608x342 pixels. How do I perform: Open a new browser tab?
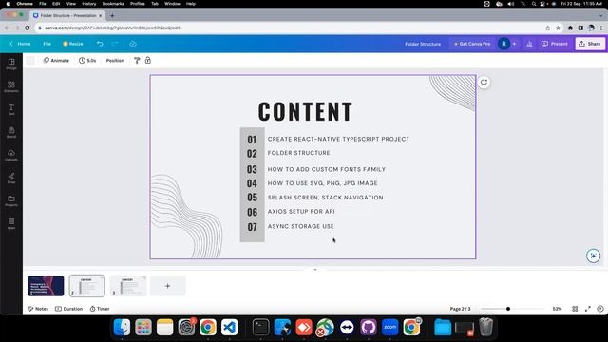click(112, 15)
